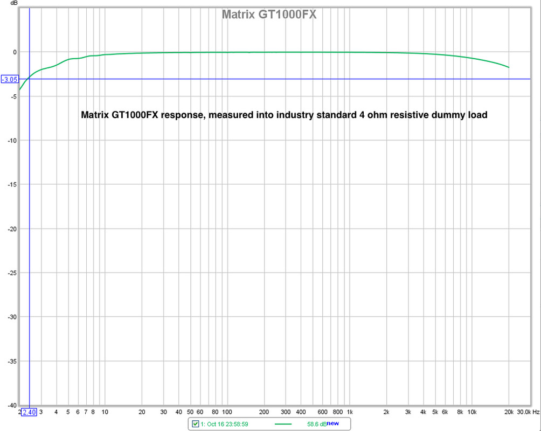Click the 'Matrix GT1000FX' graph title
541x431 pixels.
tap(269, 15)
